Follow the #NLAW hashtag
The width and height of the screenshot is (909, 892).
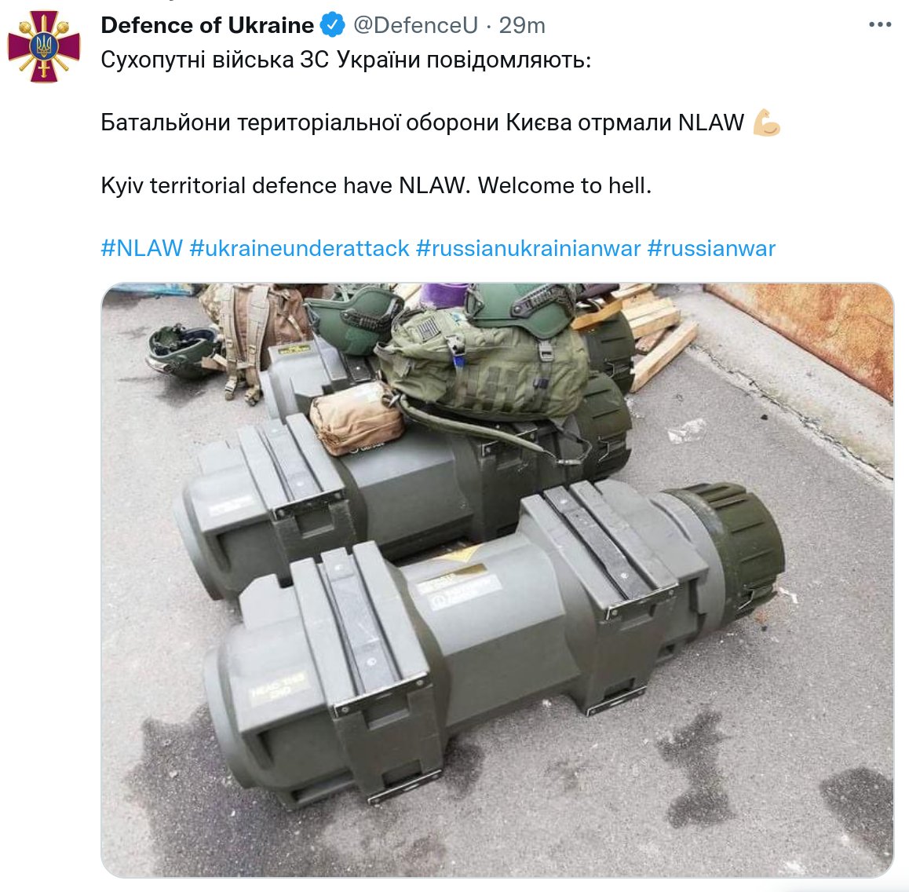tap(142, 248)
